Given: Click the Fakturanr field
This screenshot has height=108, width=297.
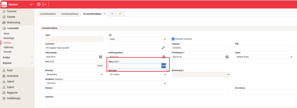Looking at the screenshot, I should 201,48.
